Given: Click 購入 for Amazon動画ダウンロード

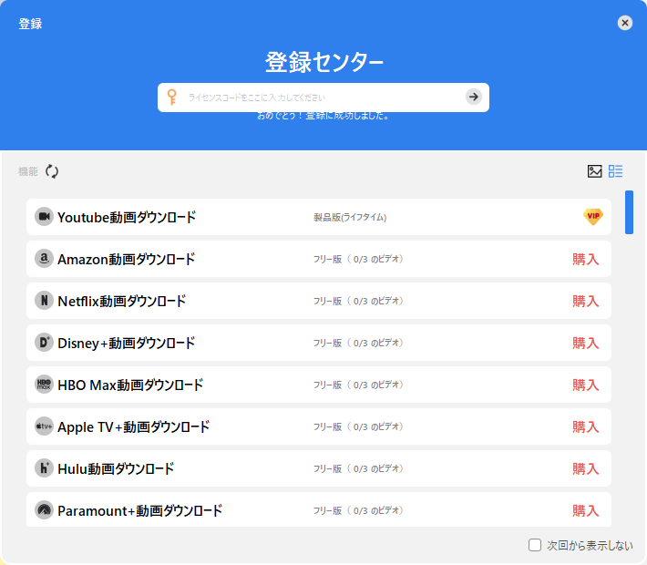Looking at the screenshot, I should (x=586, y=259).
